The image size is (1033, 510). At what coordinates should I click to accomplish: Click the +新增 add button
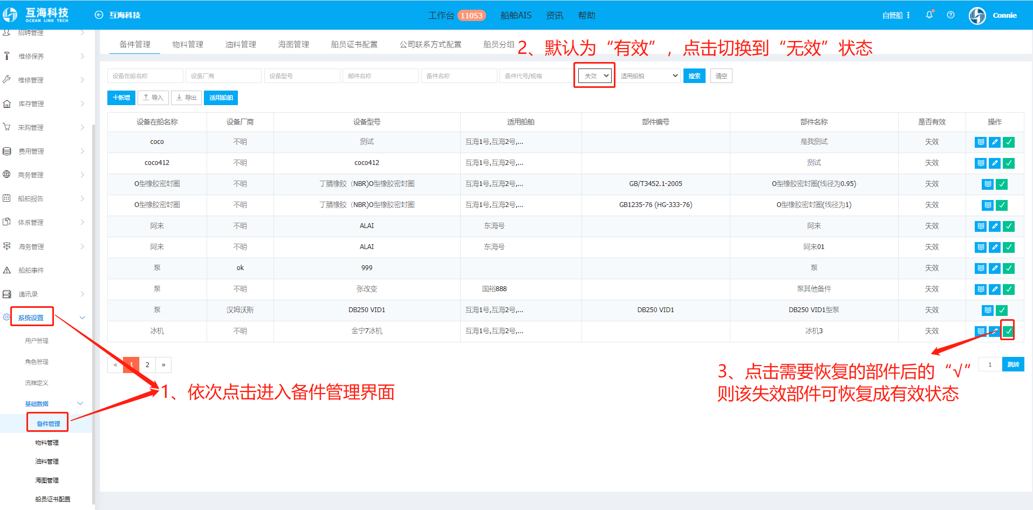coord(121,98)
